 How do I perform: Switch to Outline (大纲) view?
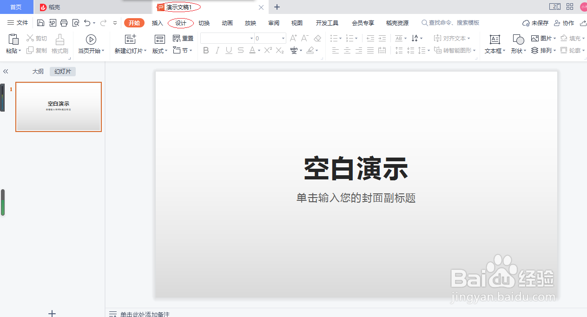point(38,72)
